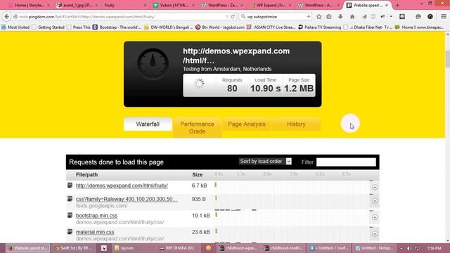Image resolution: width=450 pixels, height=253 pixels.
Task: Switch to the Vubon | HTML browser tab
Action: coord(174,5)
